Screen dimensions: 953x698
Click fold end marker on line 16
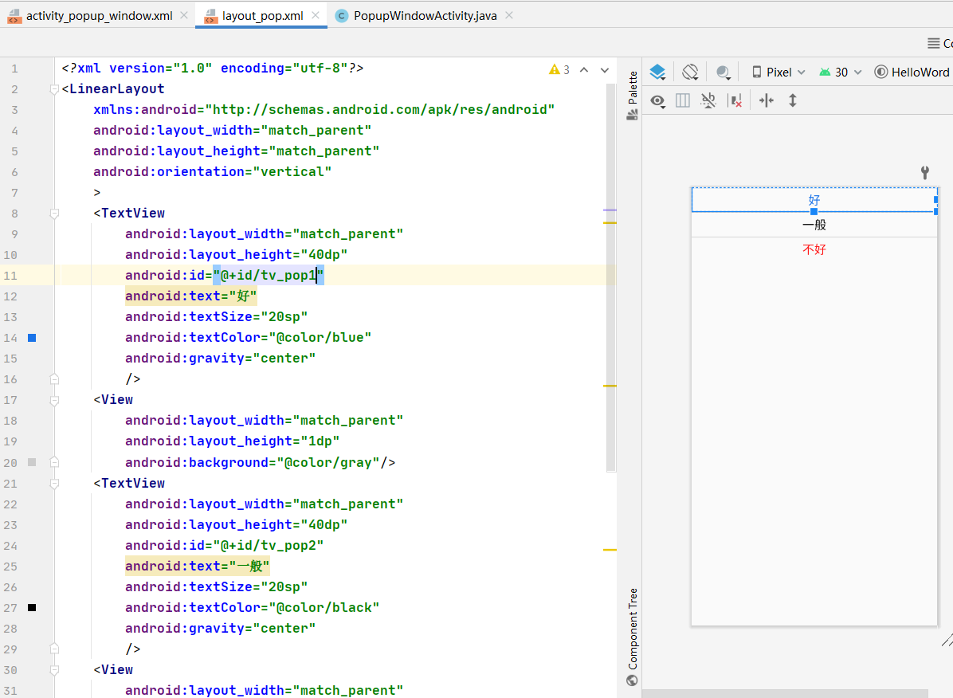[x=54, y=379]
